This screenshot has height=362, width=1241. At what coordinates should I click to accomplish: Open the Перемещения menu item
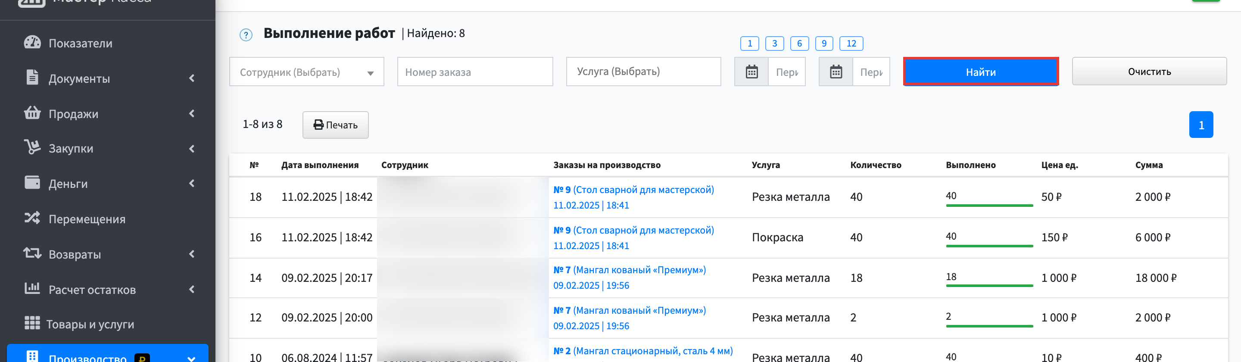tap(107, 219)
